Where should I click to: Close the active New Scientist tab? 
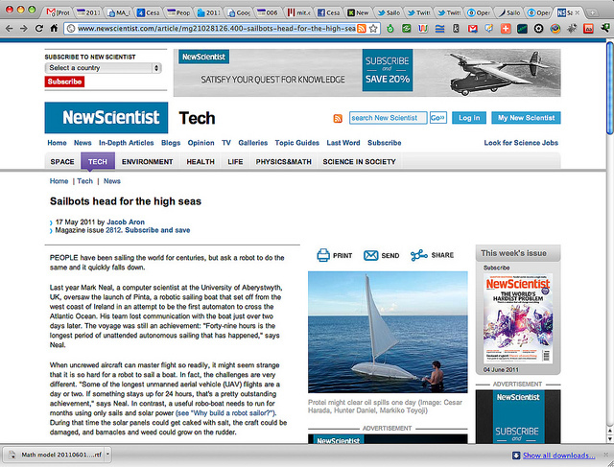click(577, 12)
